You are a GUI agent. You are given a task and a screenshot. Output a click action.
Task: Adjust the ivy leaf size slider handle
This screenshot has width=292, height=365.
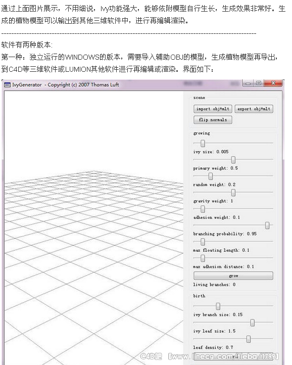(x=252, y=323)
